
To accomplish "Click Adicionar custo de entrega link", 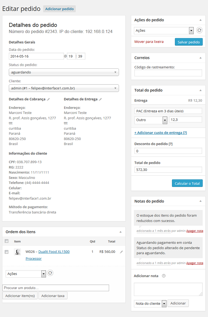I will (161, 132).
